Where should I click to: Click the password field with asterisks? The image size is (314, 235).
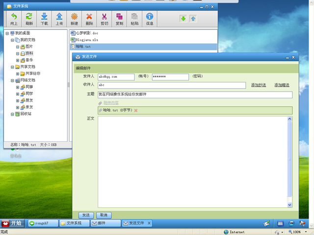pos(170,77)
